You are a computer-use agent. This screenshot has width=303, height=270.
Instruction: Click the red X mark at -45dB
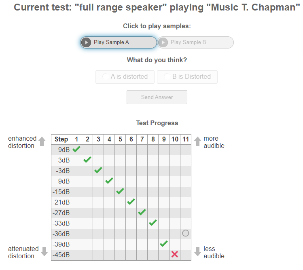(x=174, y=254)
